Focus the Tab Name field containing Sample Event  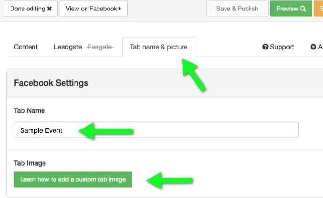[x=156, y=129]
